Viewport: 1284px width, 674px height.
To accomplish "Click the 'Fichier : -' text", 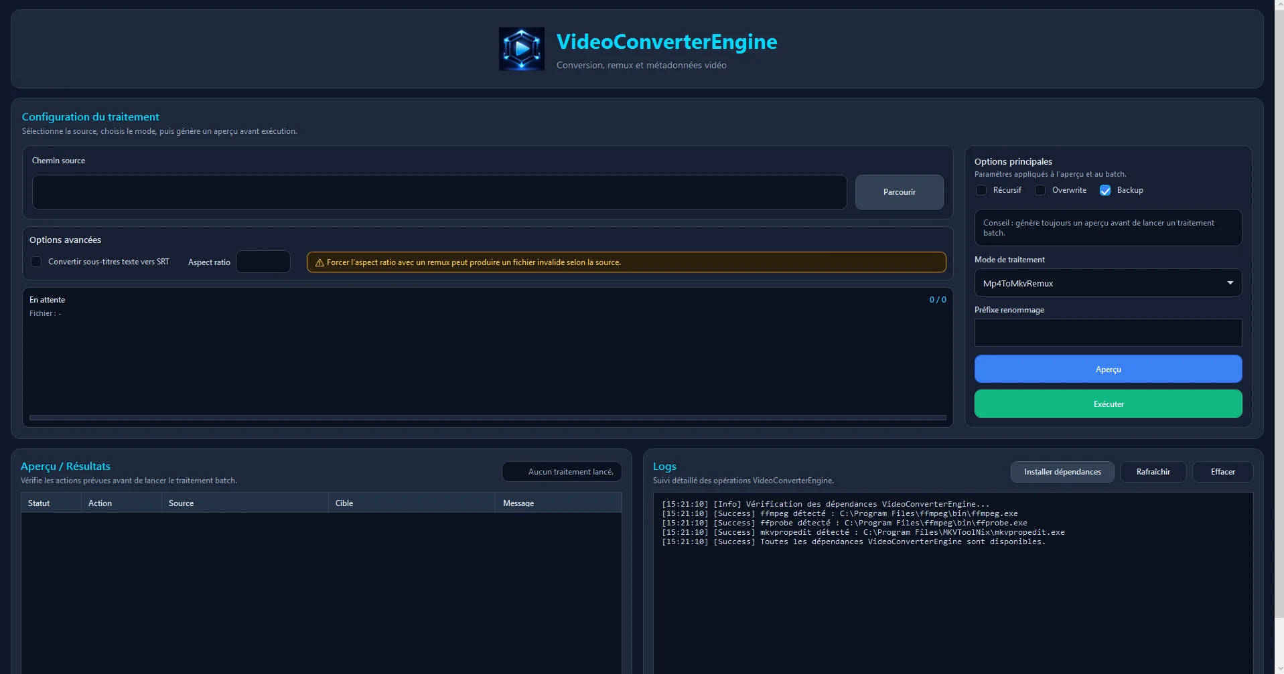I will 45,313.
